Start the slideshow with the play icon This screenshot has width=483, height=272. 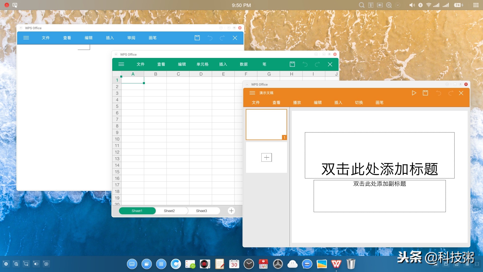click(414, 93)
